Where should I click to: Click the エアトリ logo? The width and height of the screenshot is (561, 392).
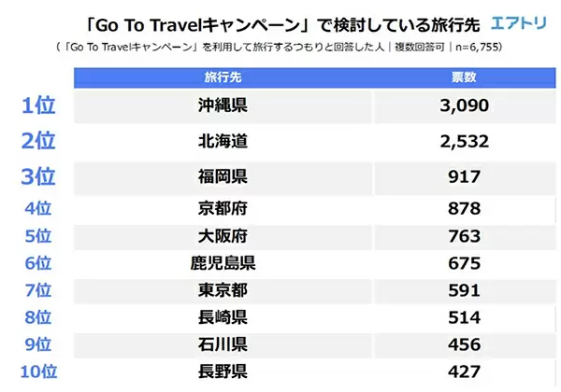(x=518, y=23)
